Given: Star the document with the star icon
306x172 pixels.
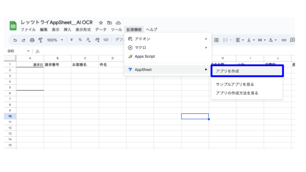Looking at the screenshot, I should [101, 23].
